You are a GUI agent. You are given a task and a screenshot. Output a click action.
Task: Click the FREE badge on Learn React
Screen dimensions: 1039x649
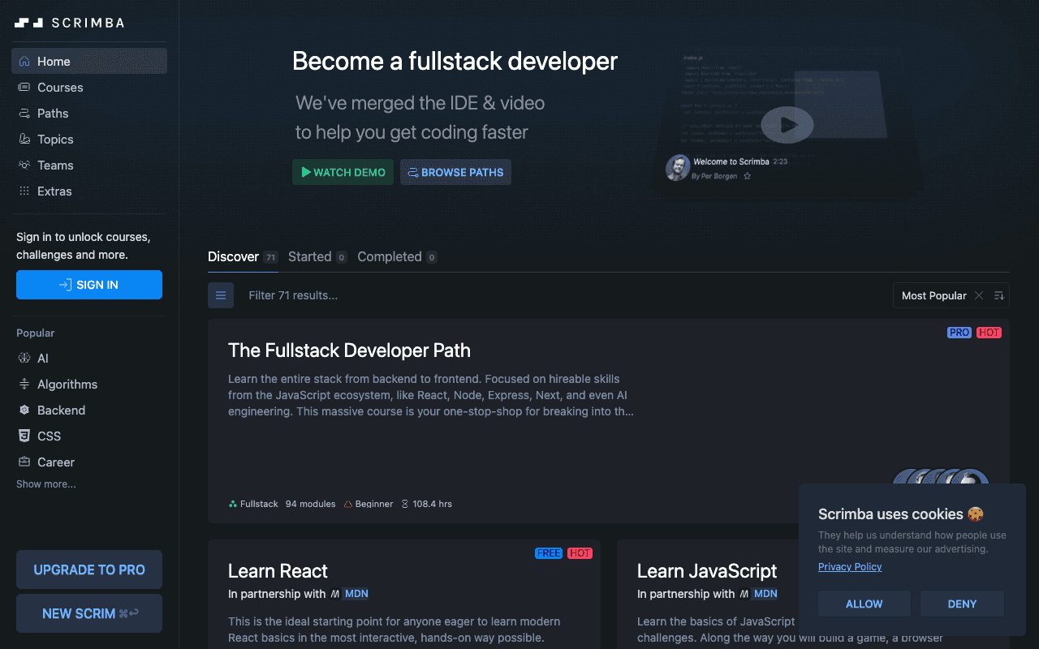[x=549, y=553]
